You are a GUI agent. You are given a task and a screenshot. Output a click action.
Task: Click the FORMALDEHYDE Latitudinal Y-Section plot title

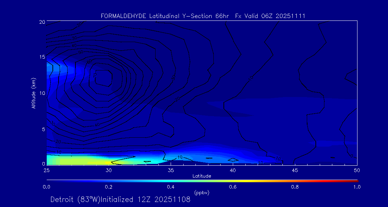click(x=203, y=16)
